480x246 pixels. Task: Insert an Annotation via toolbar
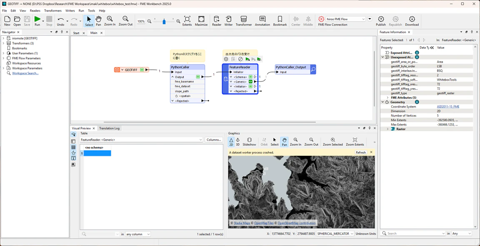262,21
